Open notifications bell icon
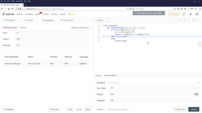 pyautogui.click(x=191, y=14)
